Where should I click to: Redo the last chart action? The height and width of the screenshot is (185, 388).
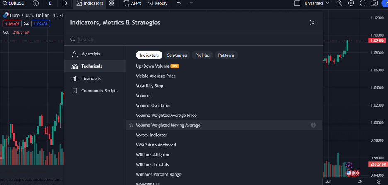191,3
